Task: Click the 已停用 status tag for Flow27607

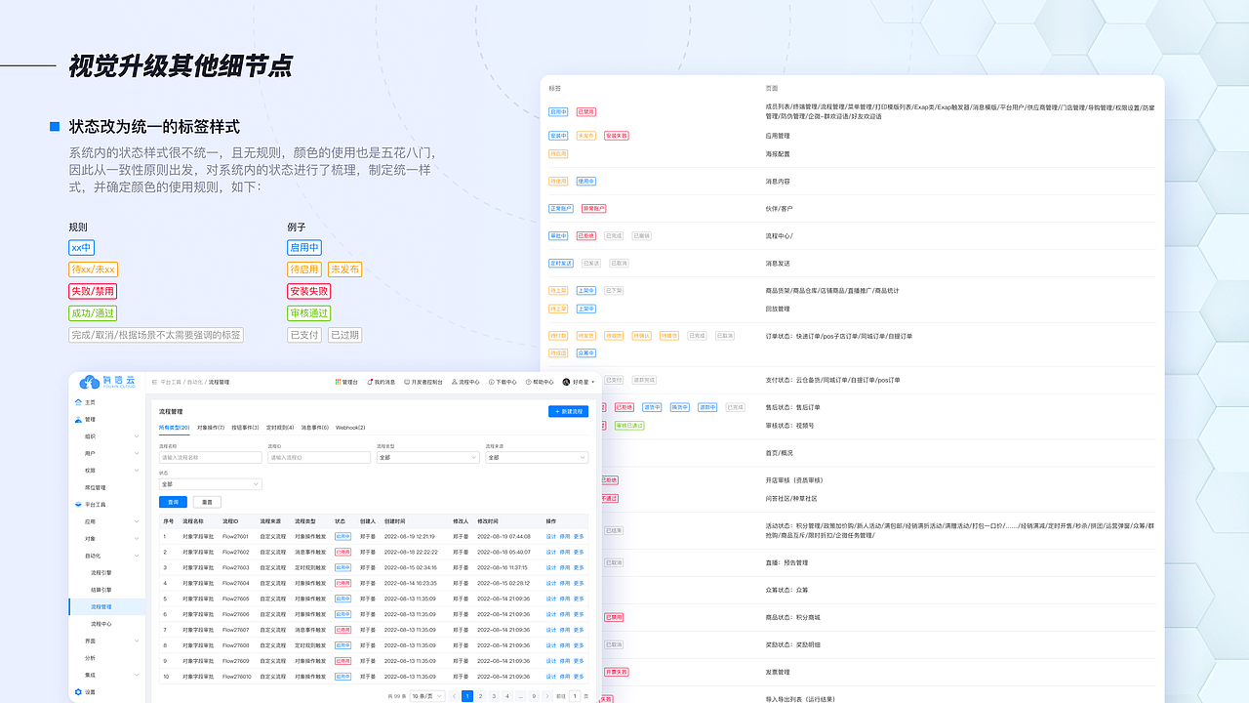Action: 342,630
